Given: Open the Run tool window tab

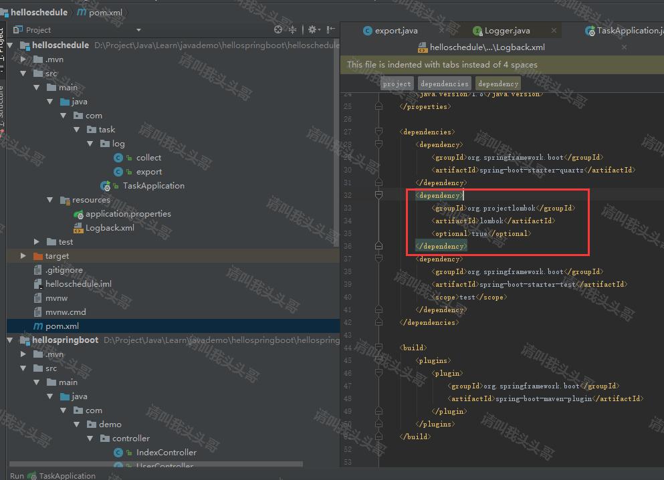Looking at the screenshot, I should pos(53,475).
